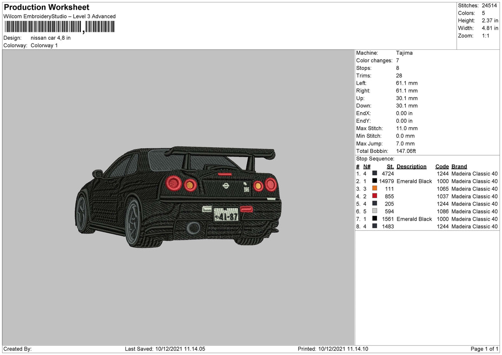Select the final color chip in stop 8

point(375,226)
